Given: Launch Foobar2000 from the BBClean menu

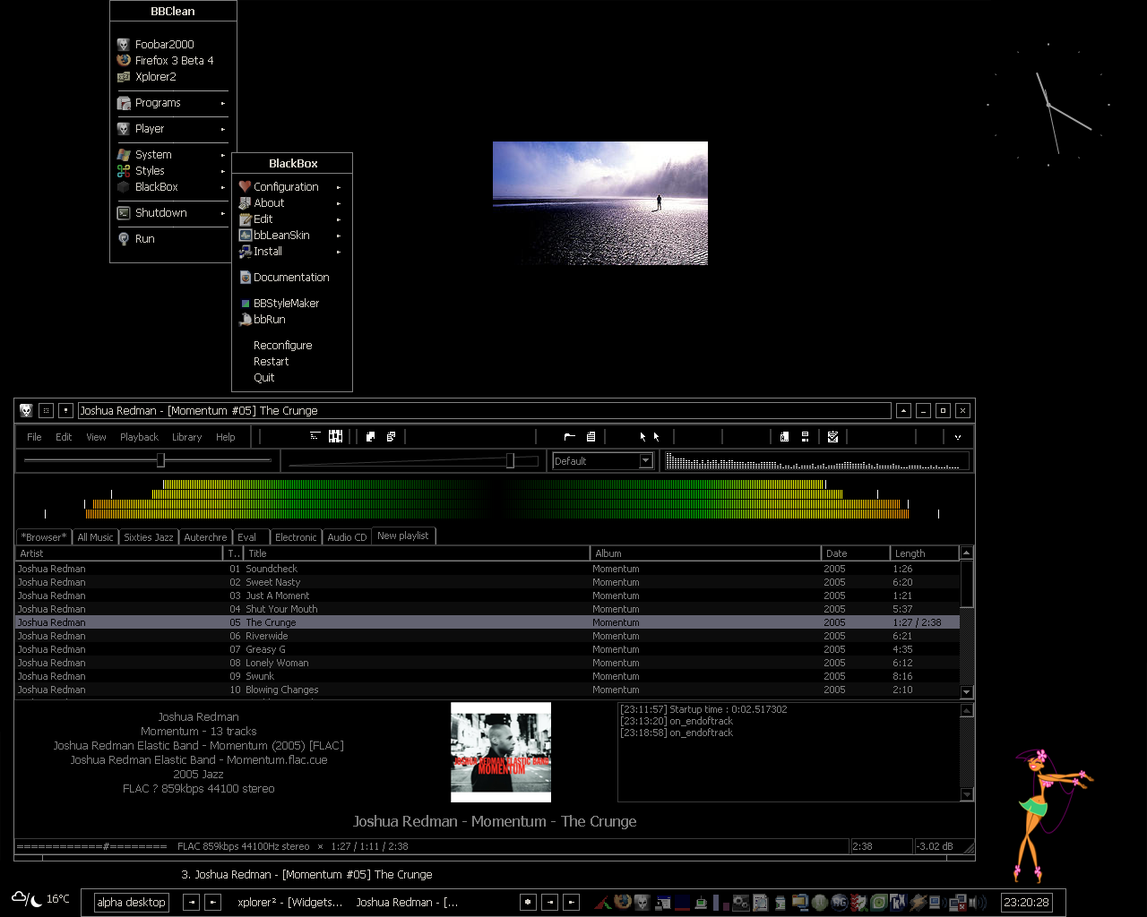Looking at the screenshot, I should 172,44.
